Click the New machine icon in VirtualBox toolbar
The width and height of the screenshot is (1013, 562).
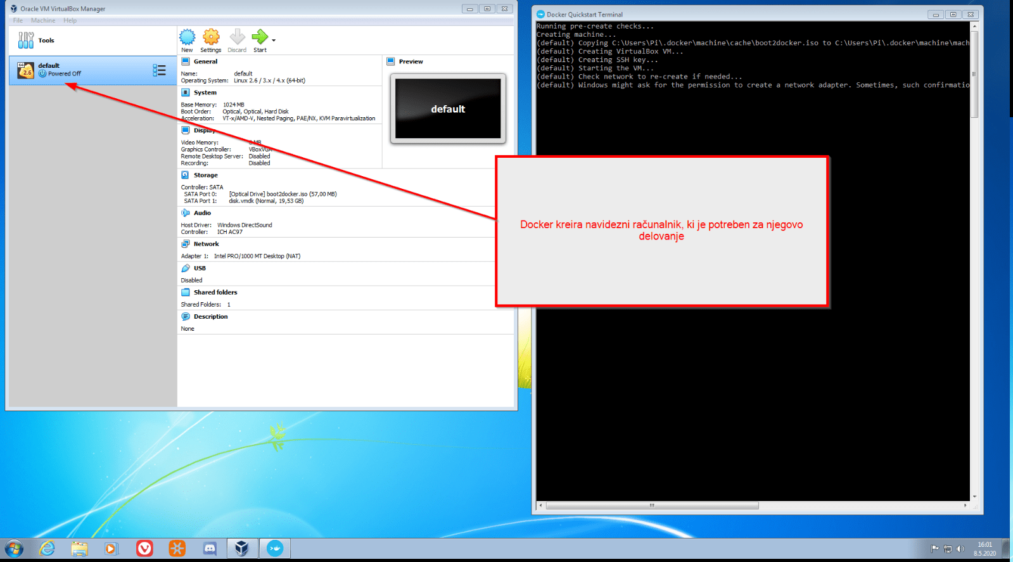[x=188, y=37]
